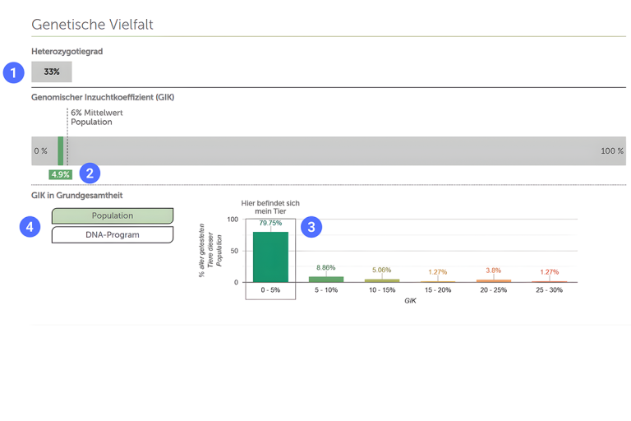Click the blue number 2 marker
Screen dimensions: 631x421
(x=90, y=173)
